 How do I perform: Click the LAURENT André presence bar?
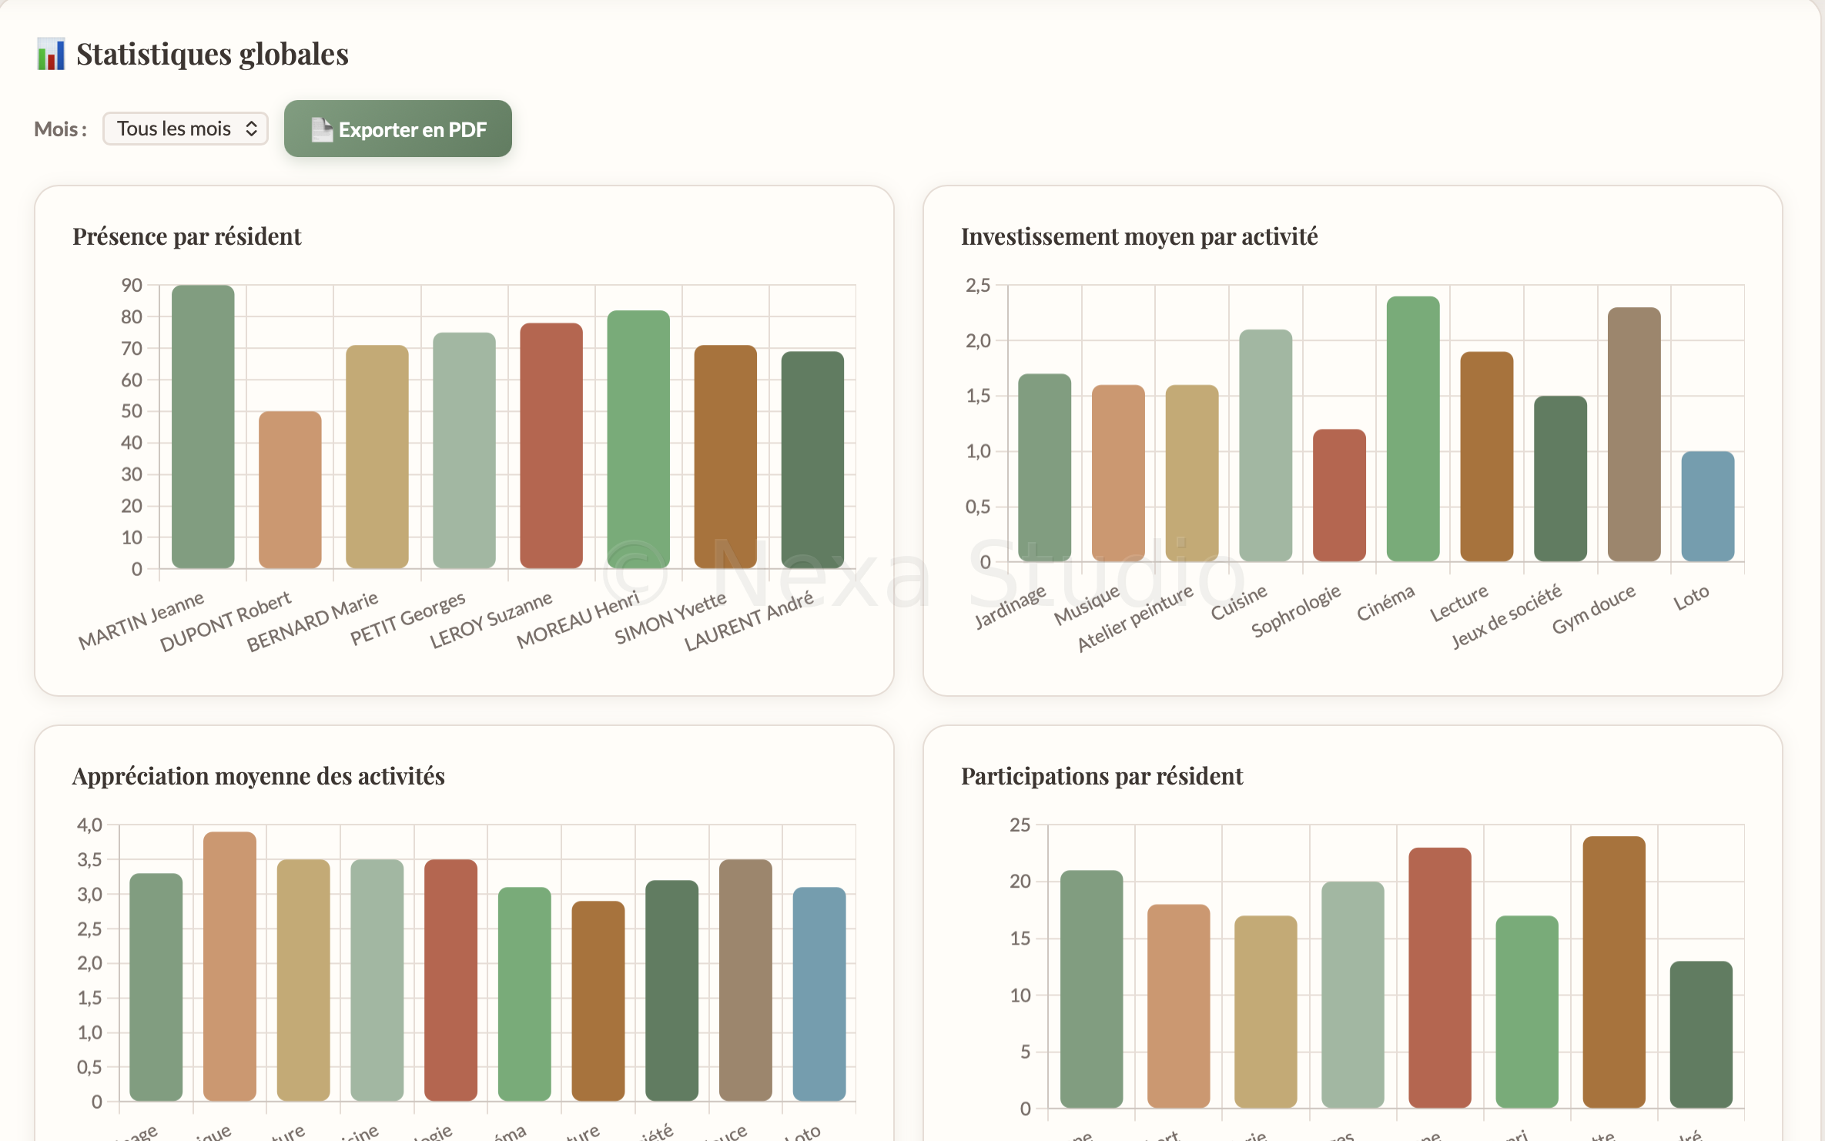812,460
